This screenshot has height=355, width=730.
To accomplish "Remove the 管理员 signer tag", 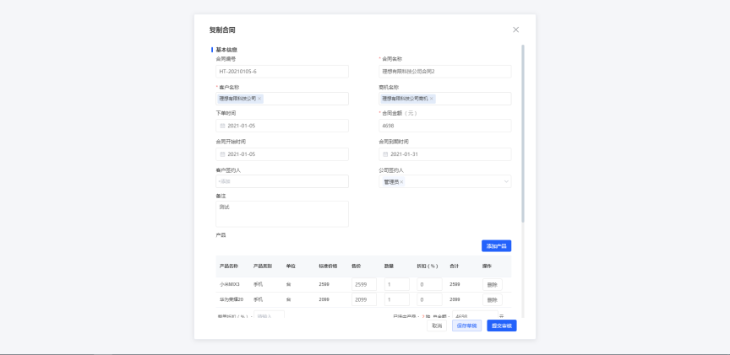I will click(401, 181).
